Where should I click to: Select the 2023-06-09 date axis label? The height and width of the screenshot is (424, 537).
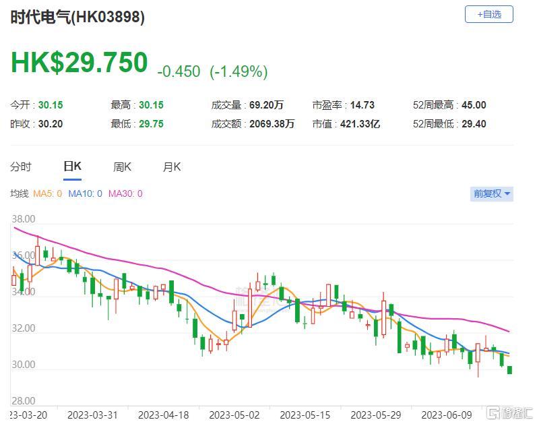pos(445,414)
